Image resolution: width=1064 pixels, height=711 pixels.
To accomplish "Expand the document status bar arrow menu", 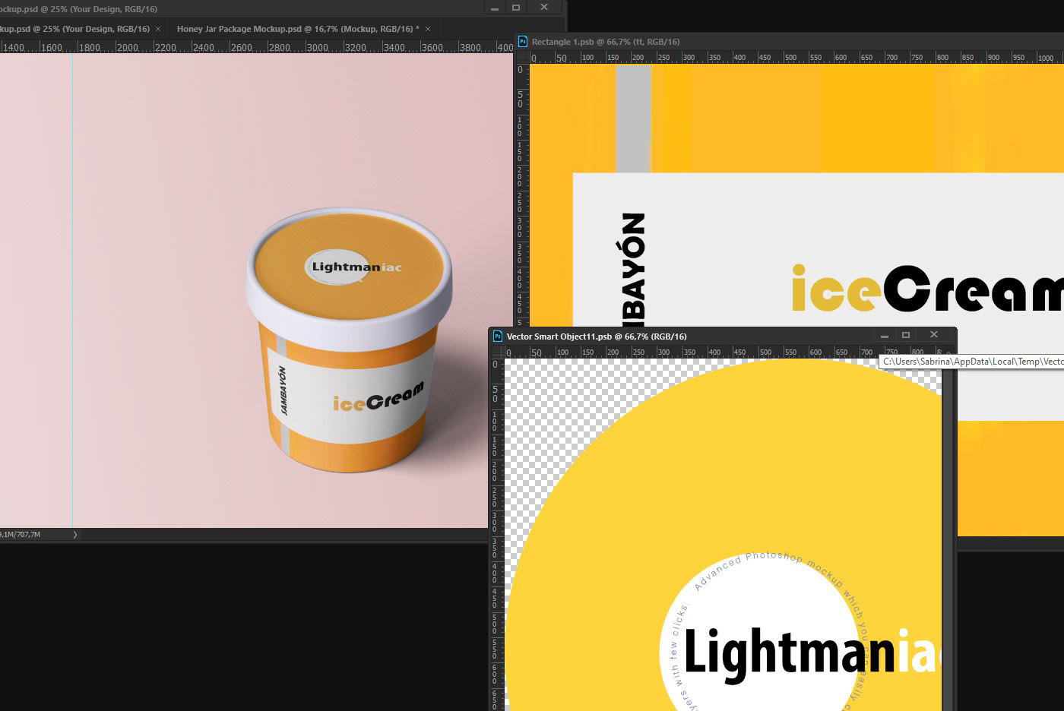I will point(74,535).
